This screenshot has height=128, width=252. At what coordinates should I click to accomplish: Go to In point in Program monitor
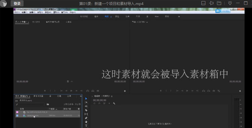pos(177,91)
